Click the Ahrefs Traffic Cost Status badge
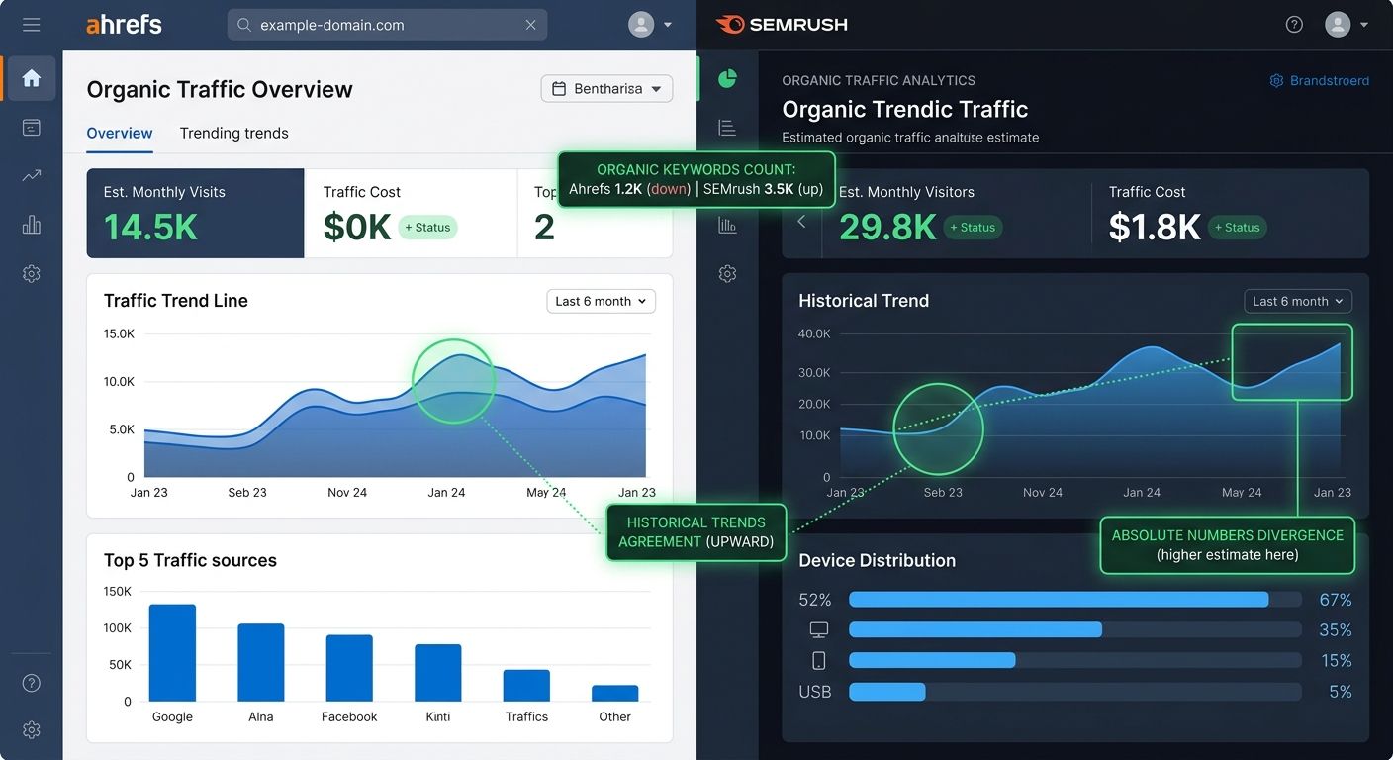This screenshot has height=760, width=1393. (427, 227)
